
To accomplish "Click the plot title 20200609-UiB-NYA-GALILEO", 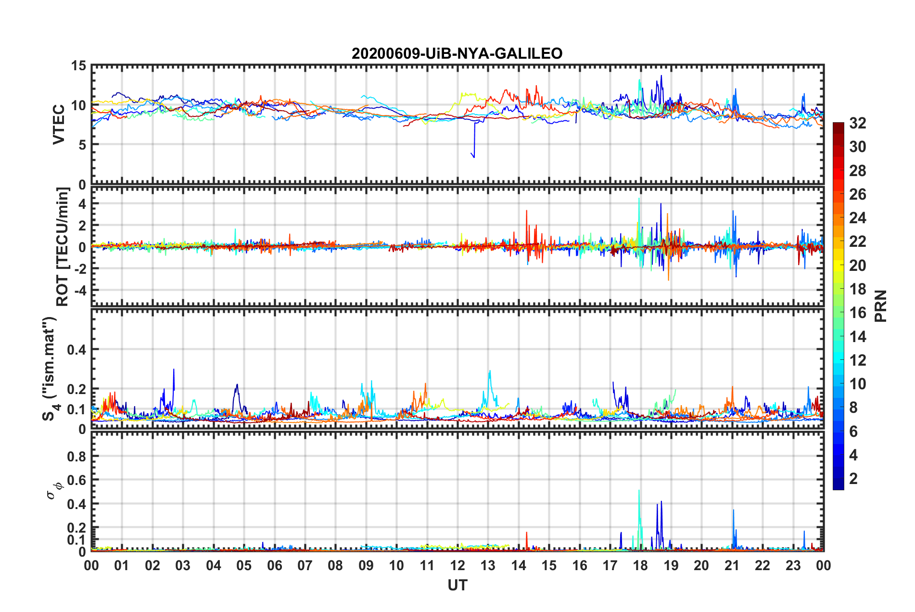I will click(457, 53).
